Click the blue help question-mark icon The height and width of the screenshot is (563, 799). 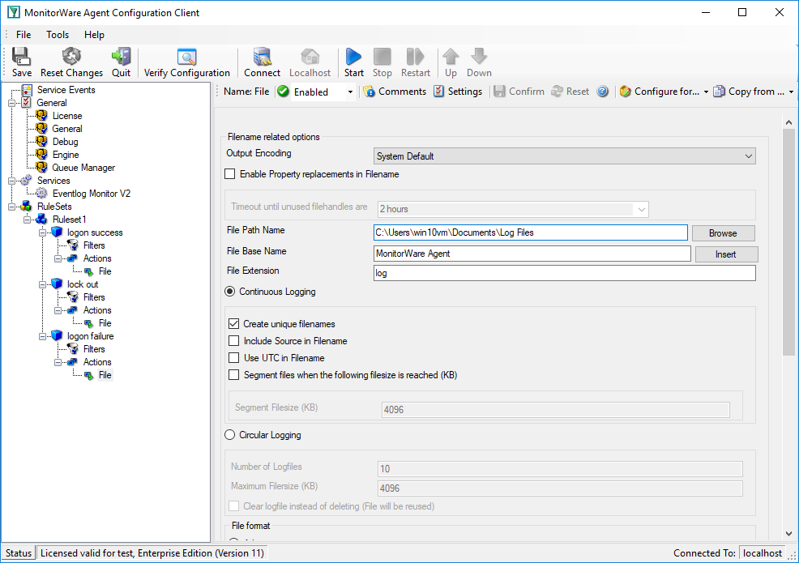coord(602,92)
